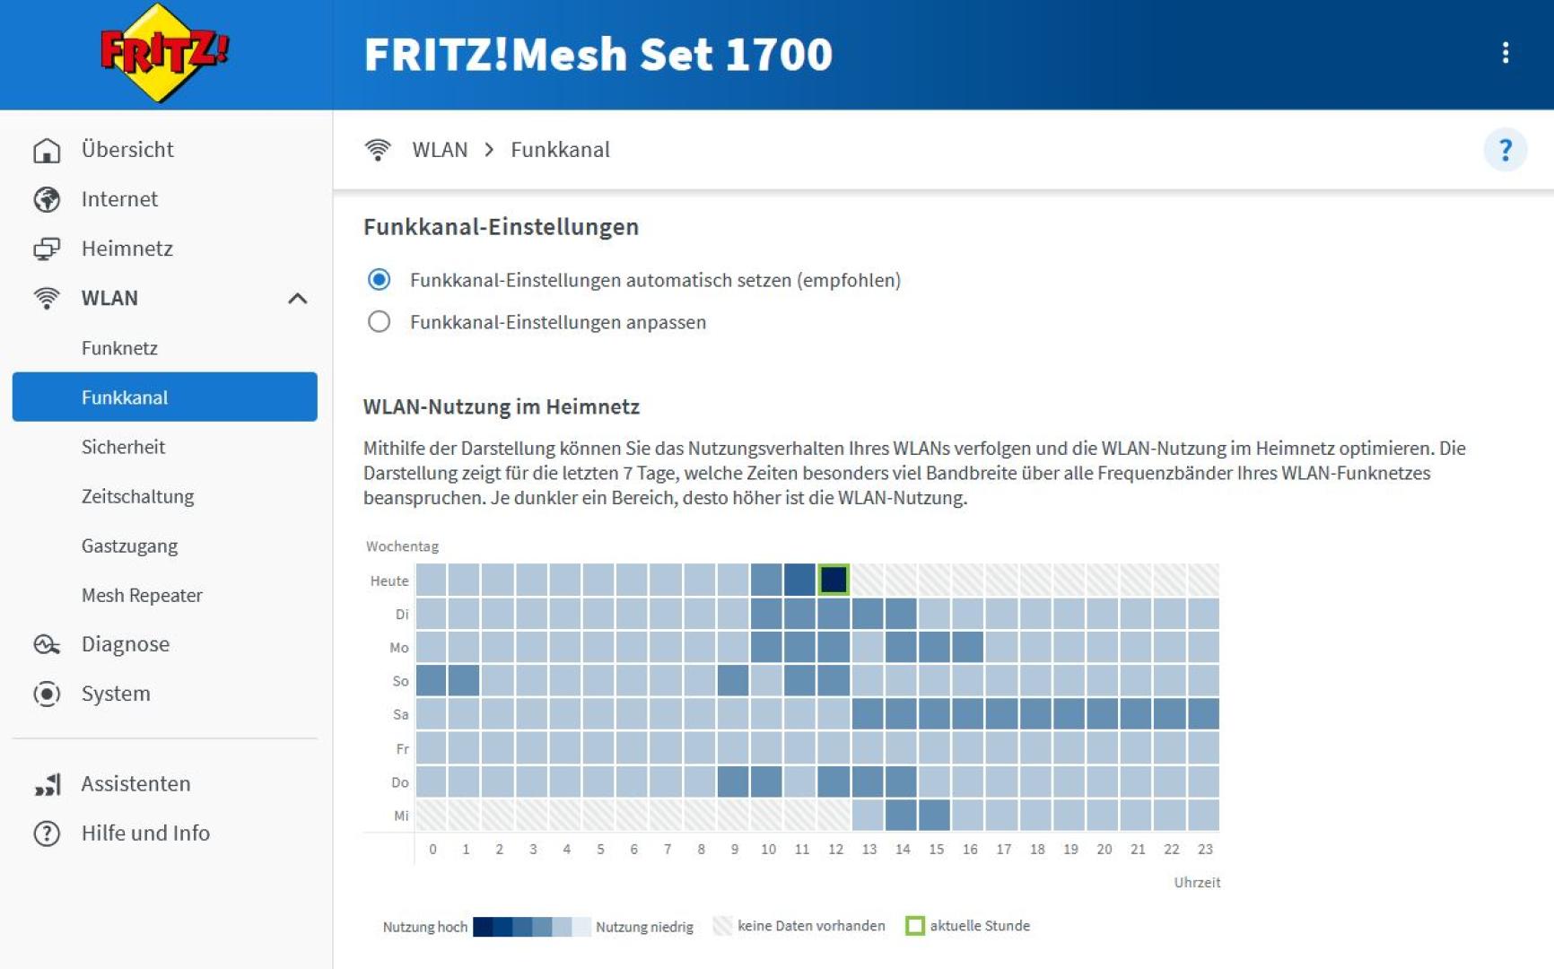Switch to the Sicherheit menu entry

(x=124, y=446)
